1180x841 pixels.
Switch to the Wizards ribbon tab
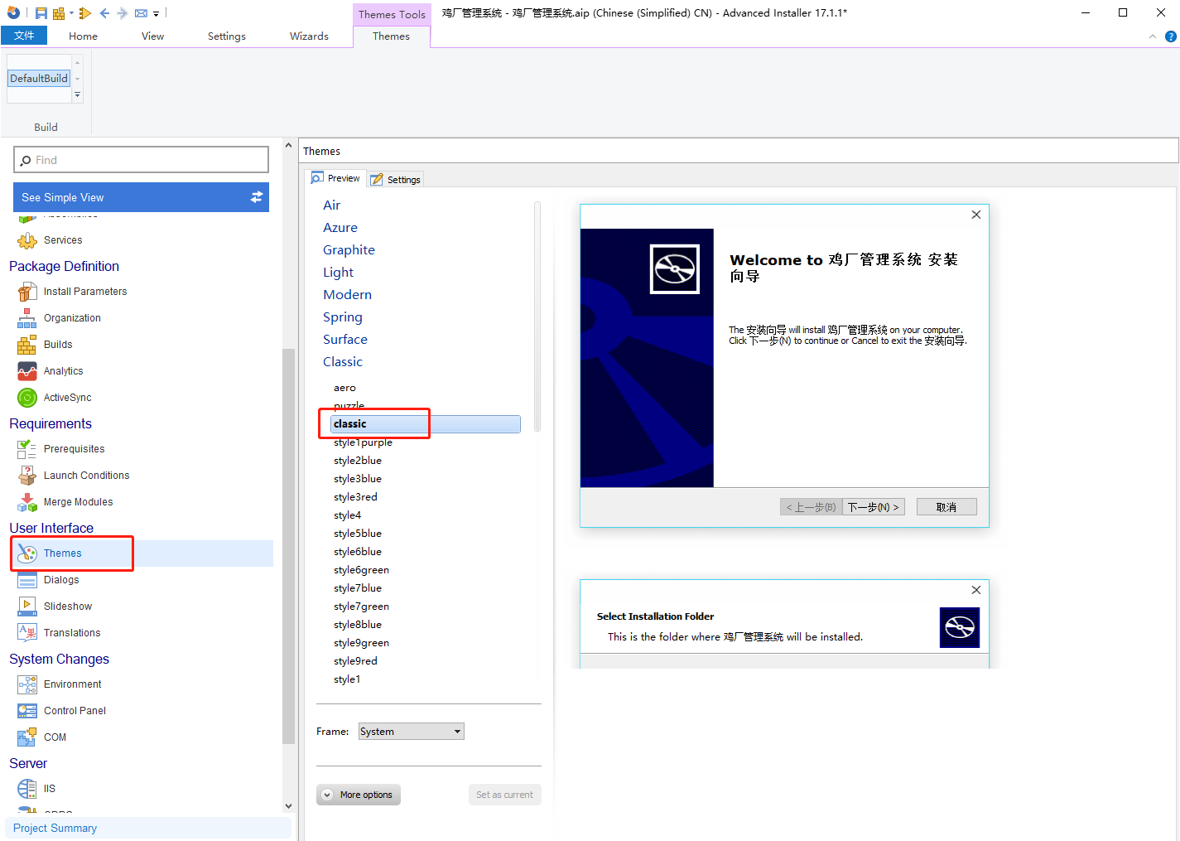pyautogui.click(x=309, y=36)
